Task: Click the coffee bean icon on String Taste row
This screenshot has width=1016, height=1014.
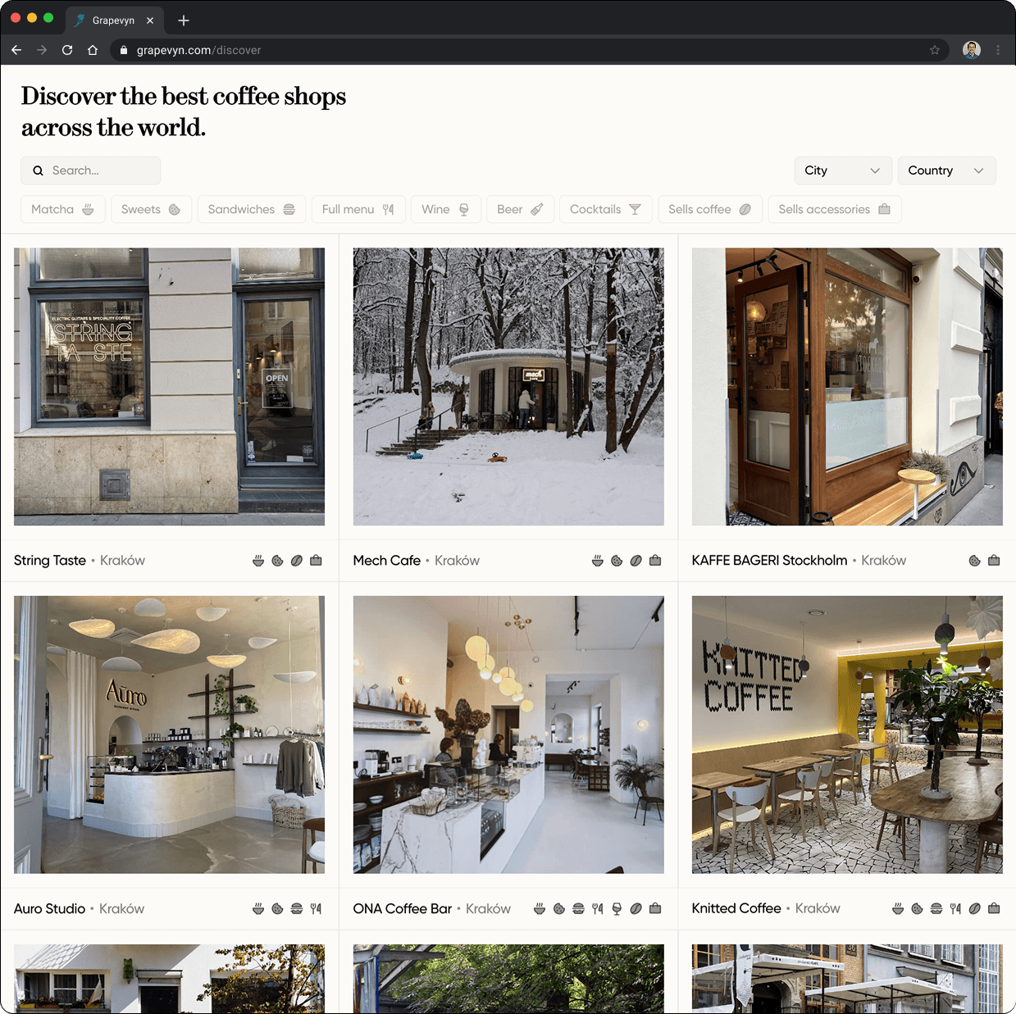Action: 297,561
